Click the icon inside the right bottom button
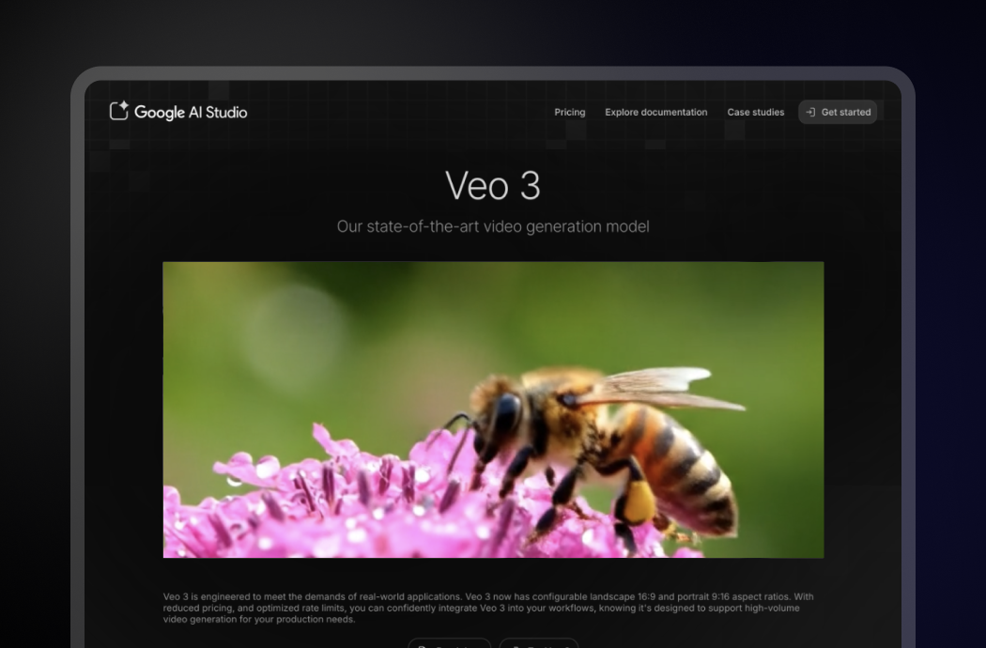Image resolution: width=986 pixels, height=648 pixels. (515, 645)
